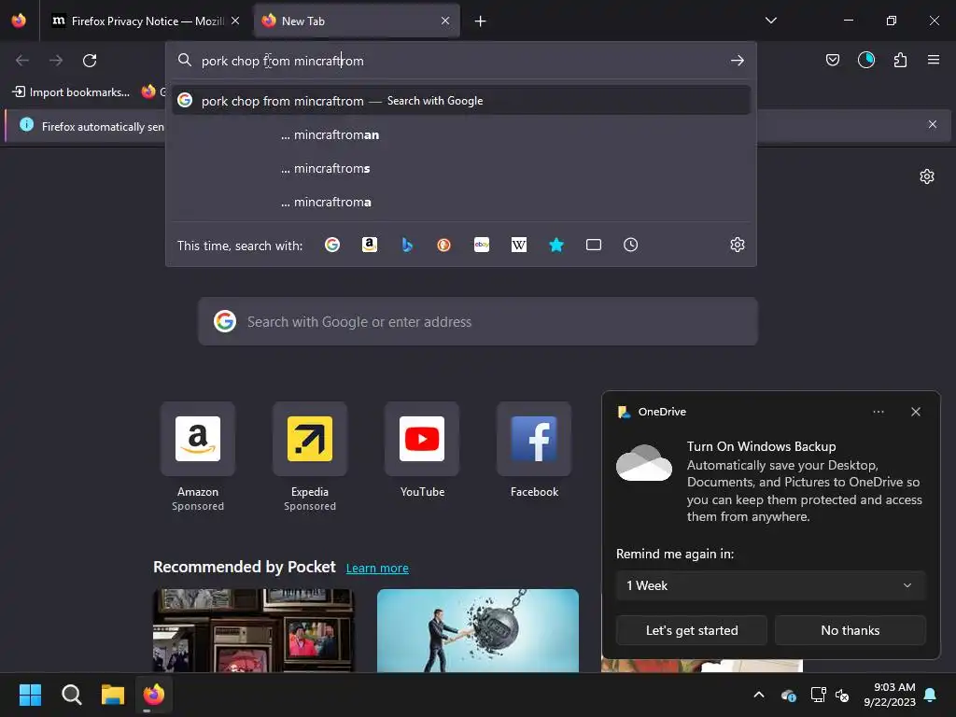Image resolution: width=956 pixels, height=717 pixels.
Task: Search history using the clock icon
Action: (630, 246)
